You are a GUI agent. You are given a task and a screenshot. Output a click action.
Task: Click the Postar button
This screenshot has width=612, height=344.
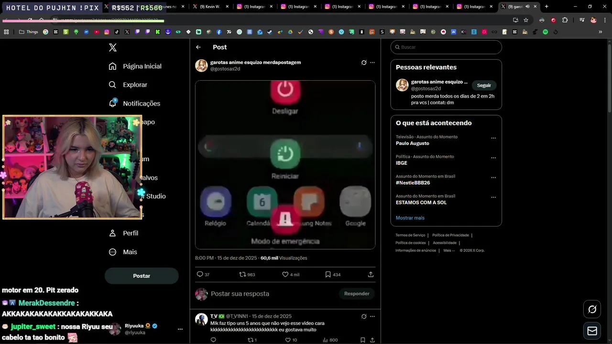[x=142, y=276]
